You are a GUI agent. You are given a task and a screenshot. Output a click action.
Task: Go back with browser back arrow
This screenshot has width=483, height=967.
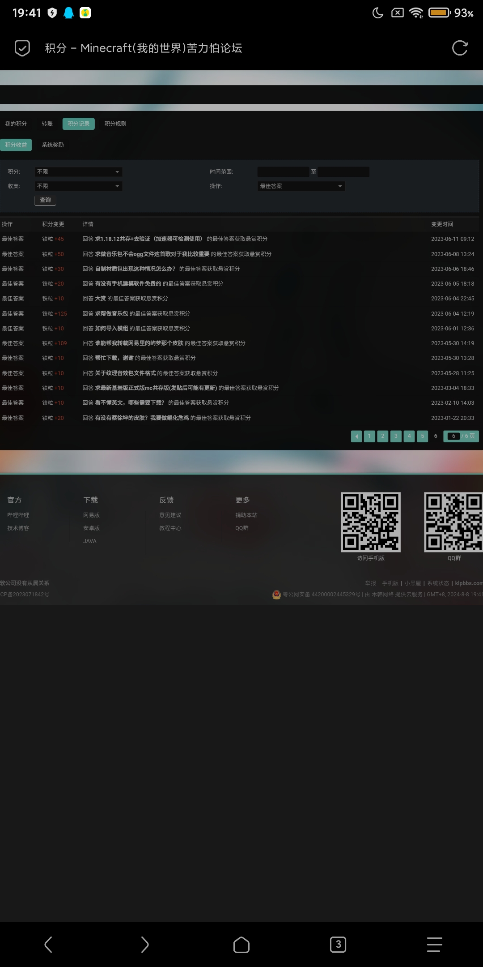48,945
